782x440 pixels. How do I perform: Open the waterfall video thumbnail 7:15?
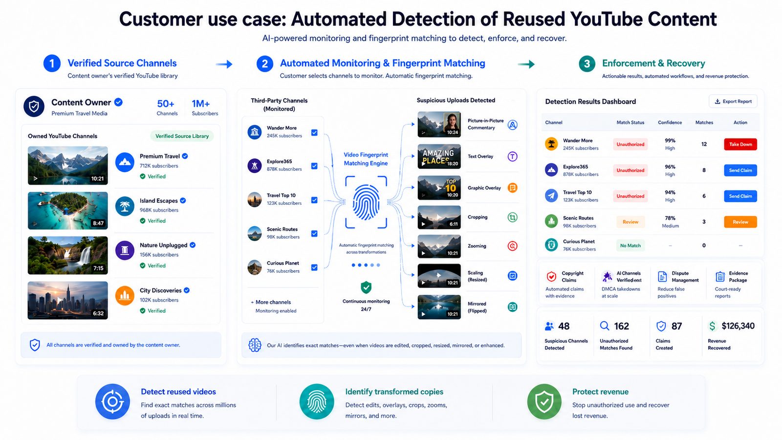(x=68, y=255)
